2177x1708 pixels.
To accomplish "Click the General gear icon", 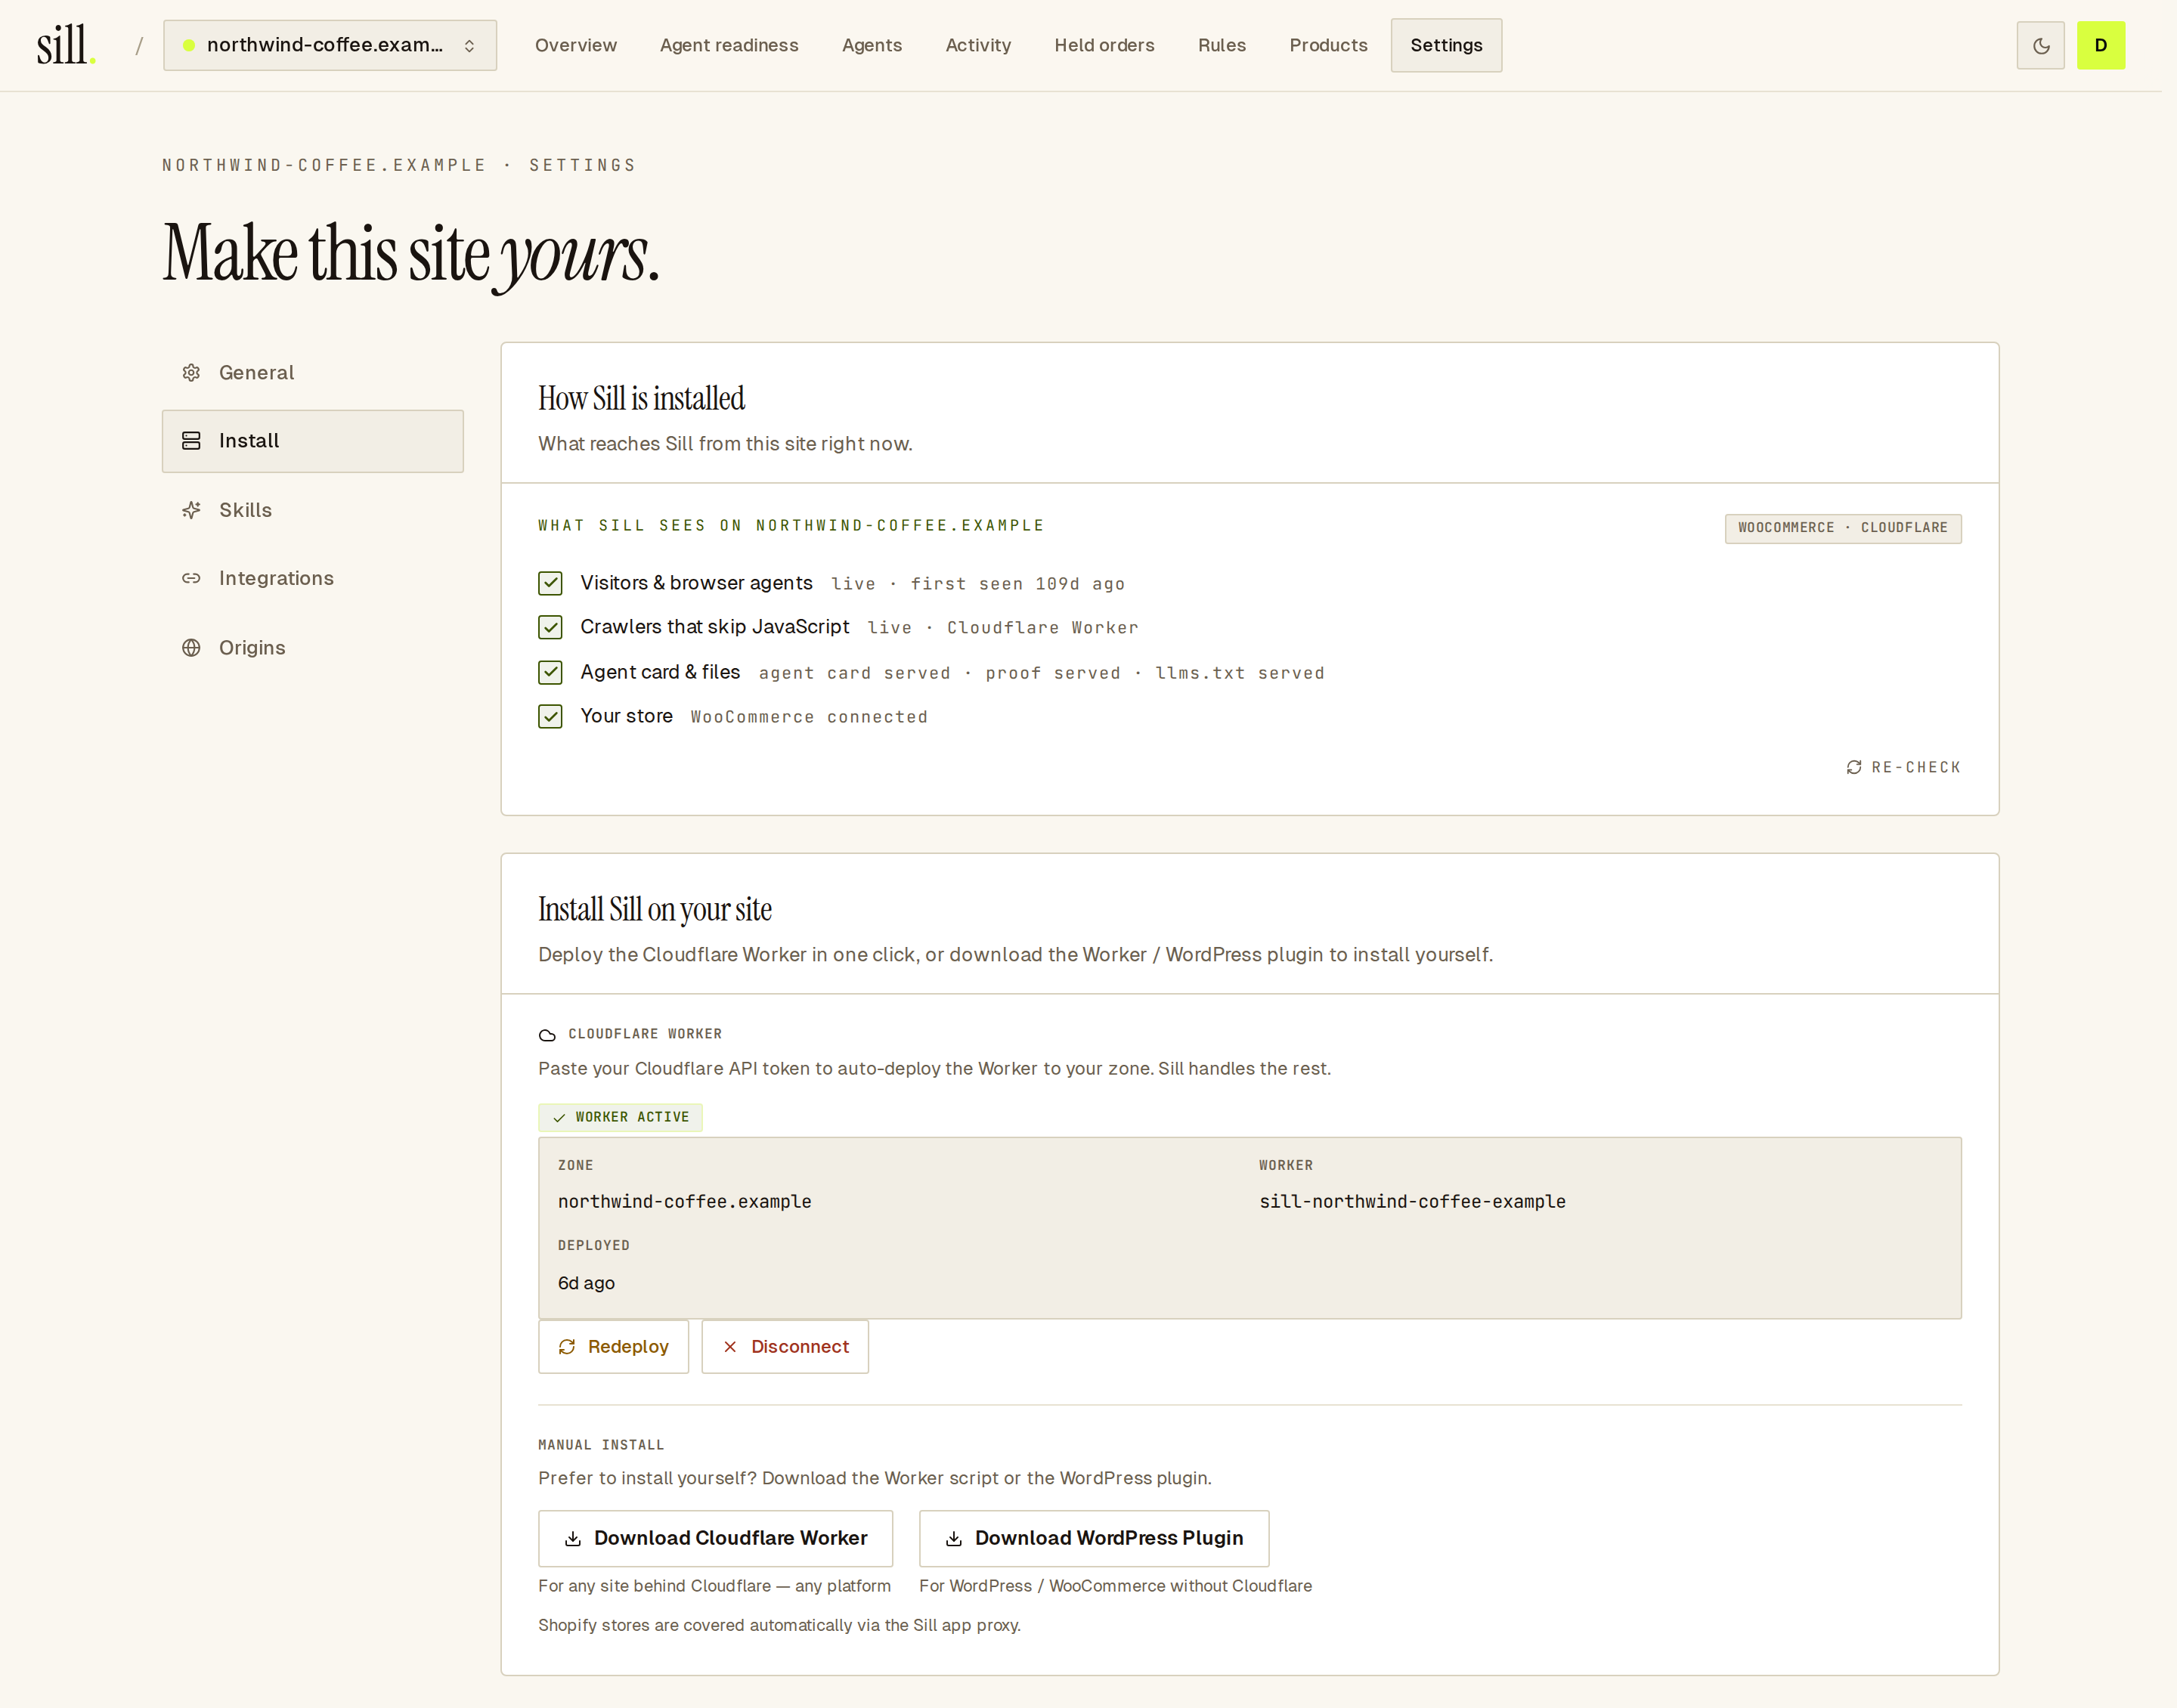I will (191, 372).
